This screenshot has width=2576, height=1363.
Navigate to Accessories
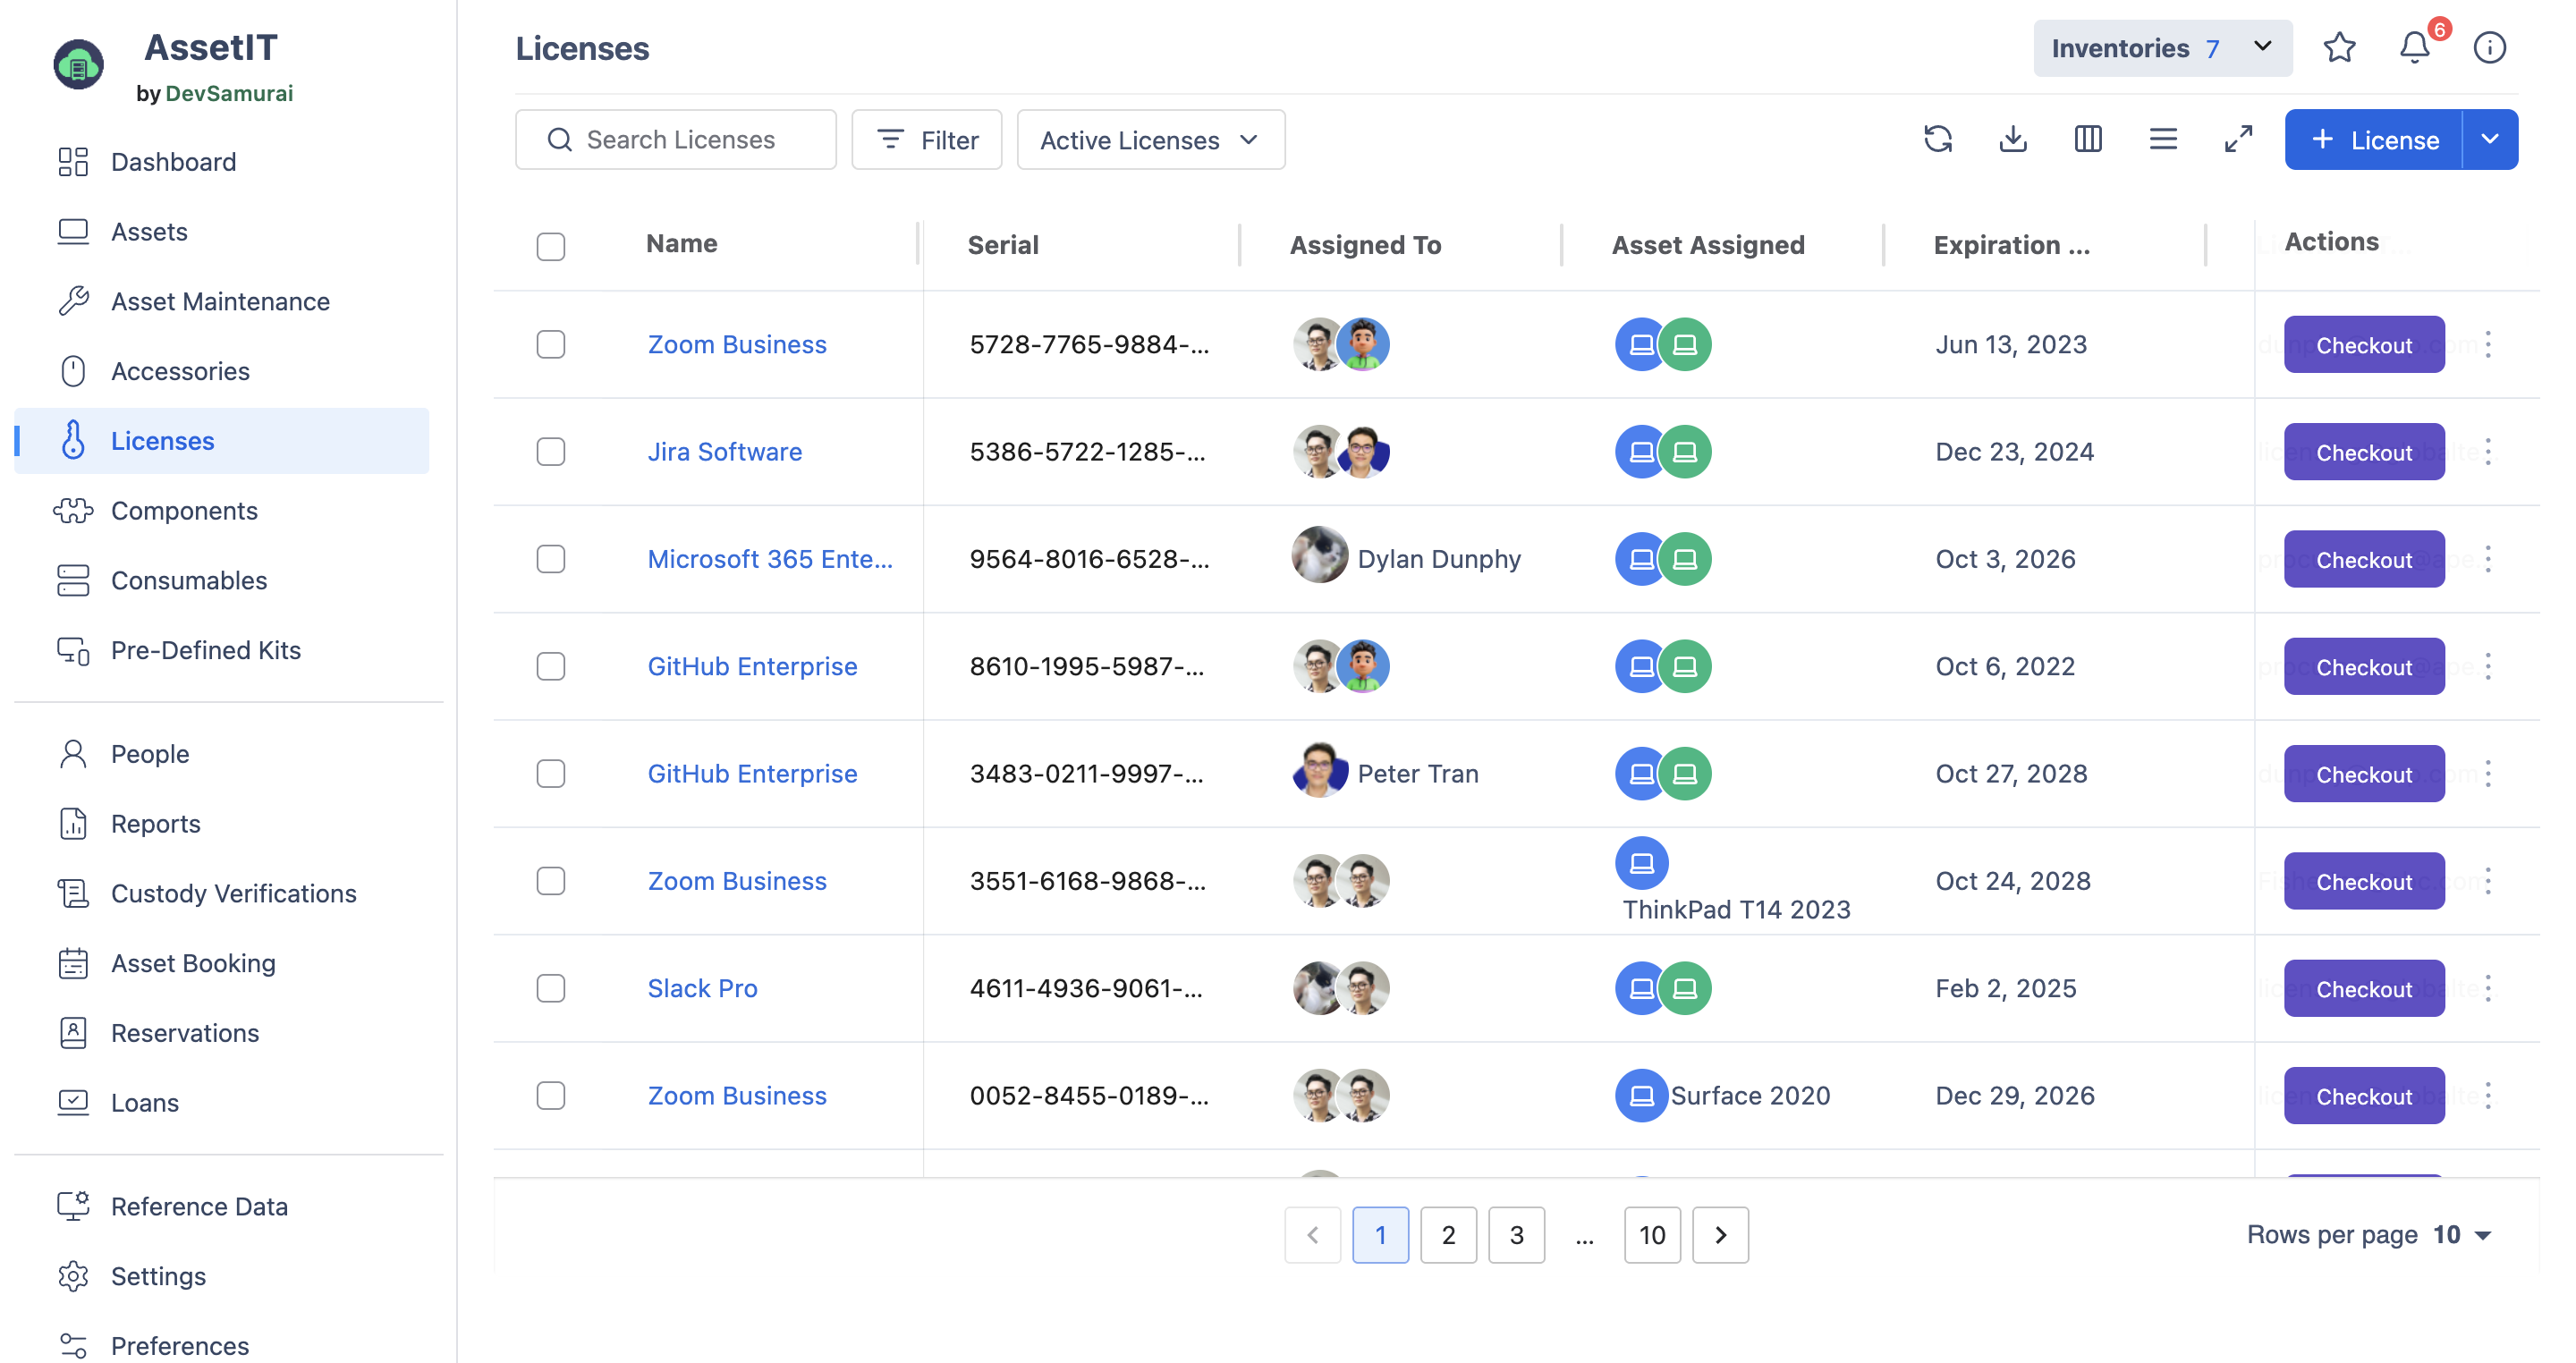180,371
